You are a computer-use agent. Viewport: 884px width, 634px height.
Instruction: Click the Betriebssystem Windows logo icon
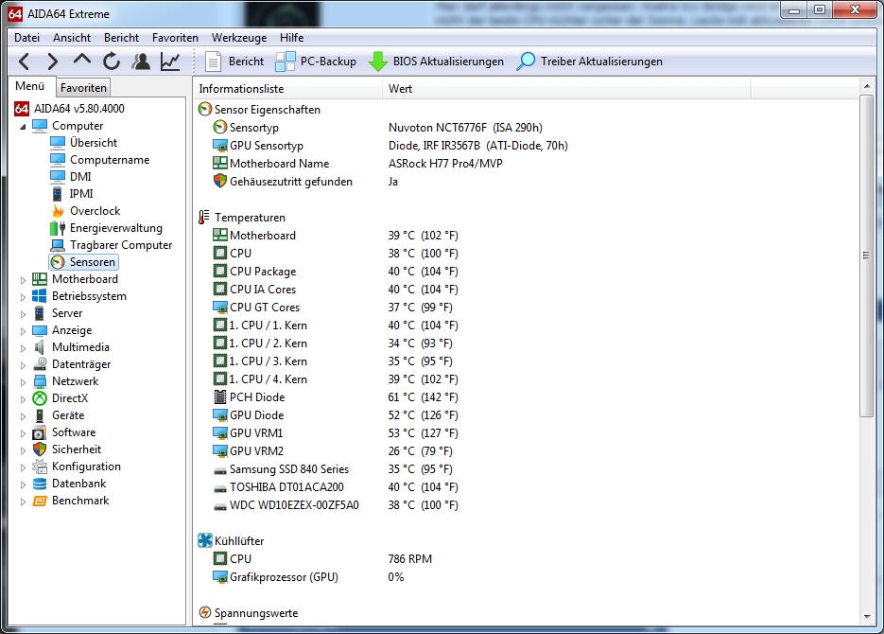click(40, 296)
